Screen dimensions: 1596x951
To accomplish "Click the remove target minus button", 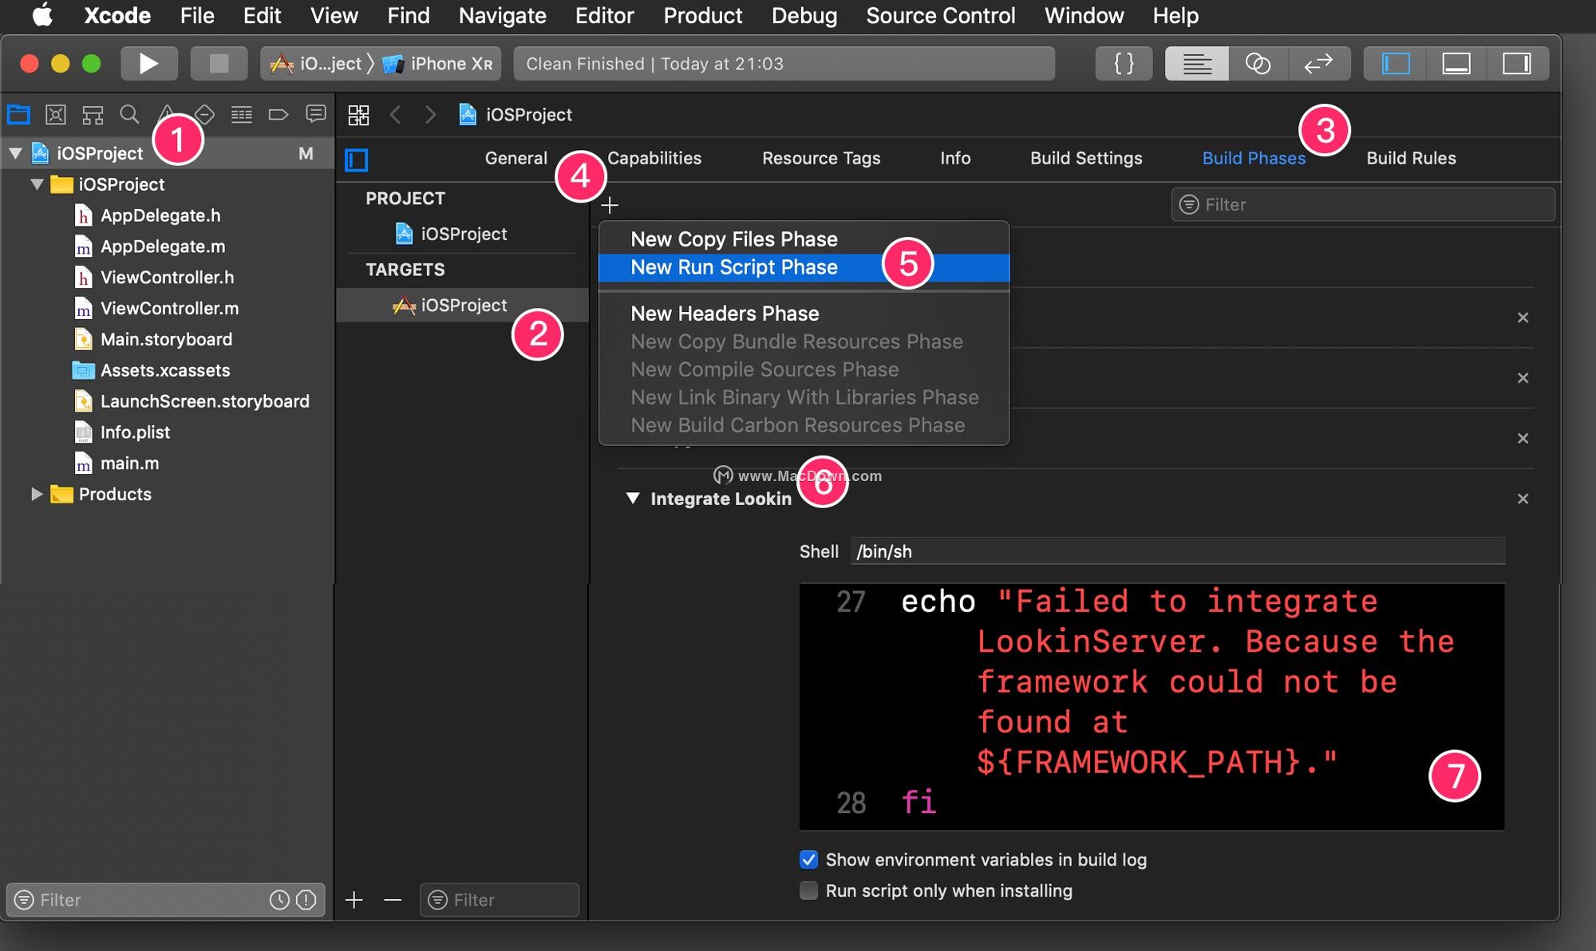I will pos(393,900).
